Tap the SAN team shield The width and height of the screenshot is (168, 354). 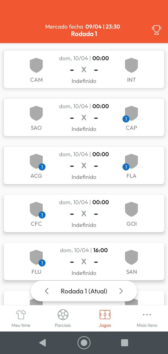click(131, 257)
